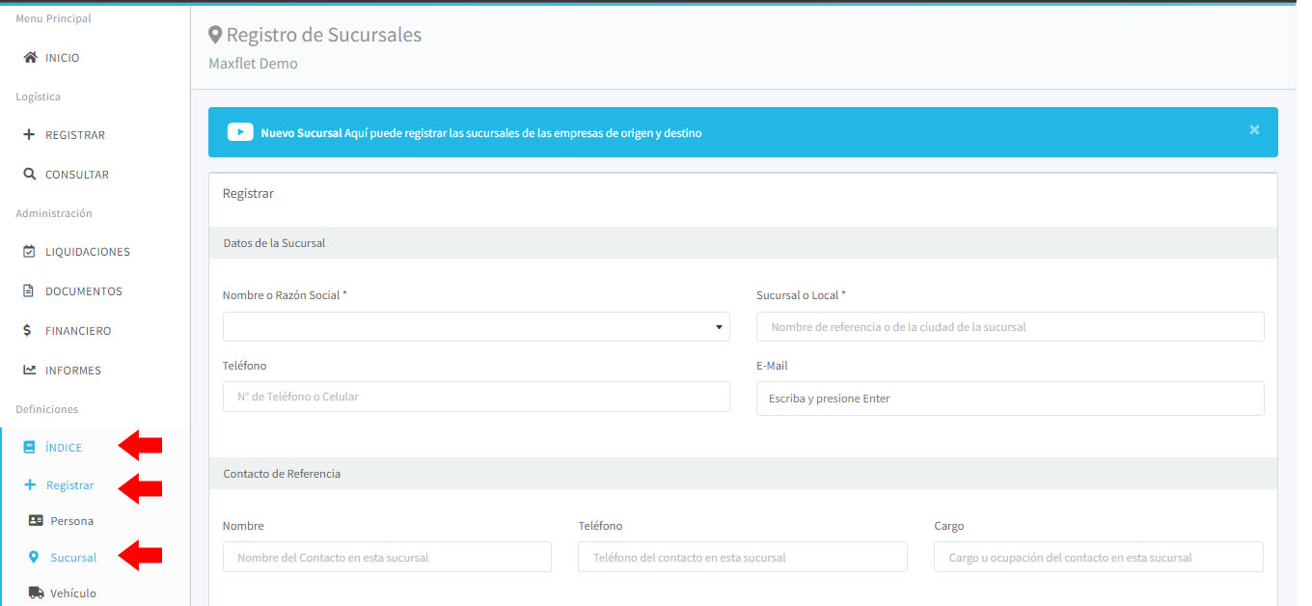Click the plus icon next to REGISTRAR
Screen dimensions: 1312x606
click(29, 135)
